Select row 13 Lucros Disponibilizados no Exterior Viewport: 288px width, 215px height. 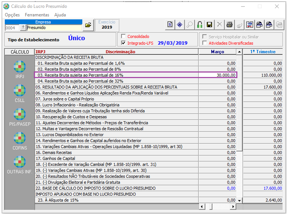(x=117, y=135)
